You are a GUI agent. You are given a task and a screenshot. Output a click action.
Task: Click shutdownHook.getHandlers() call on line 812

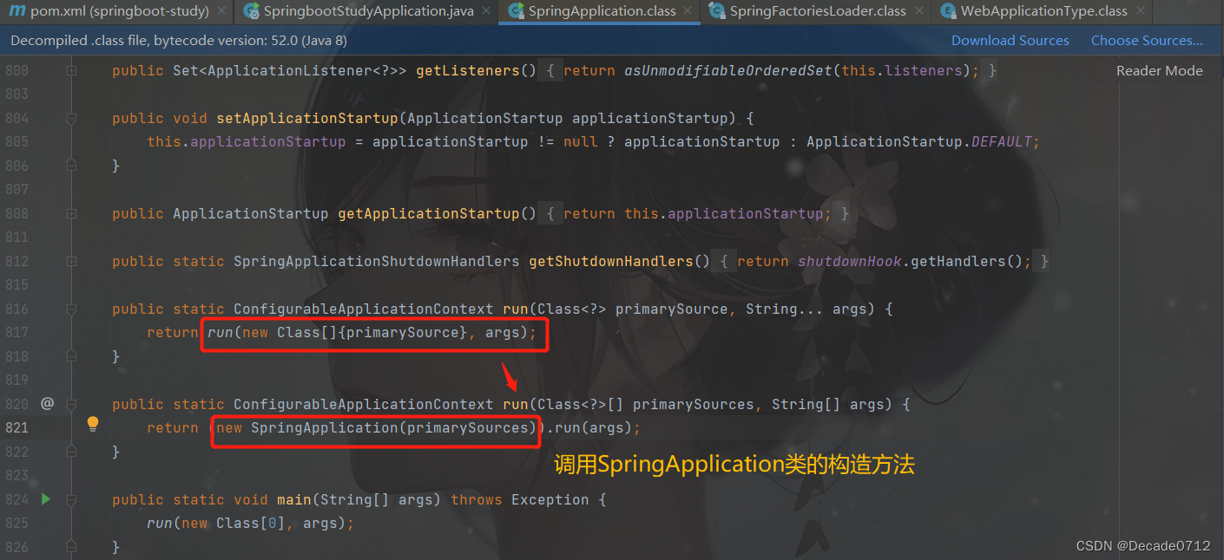pos(911,261)
